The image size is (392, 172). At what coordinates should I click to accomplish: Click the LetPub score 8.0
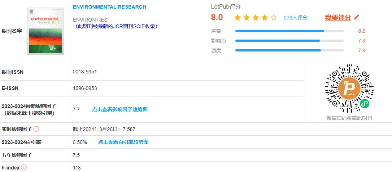pyautogui.click(x=217, y=17)
